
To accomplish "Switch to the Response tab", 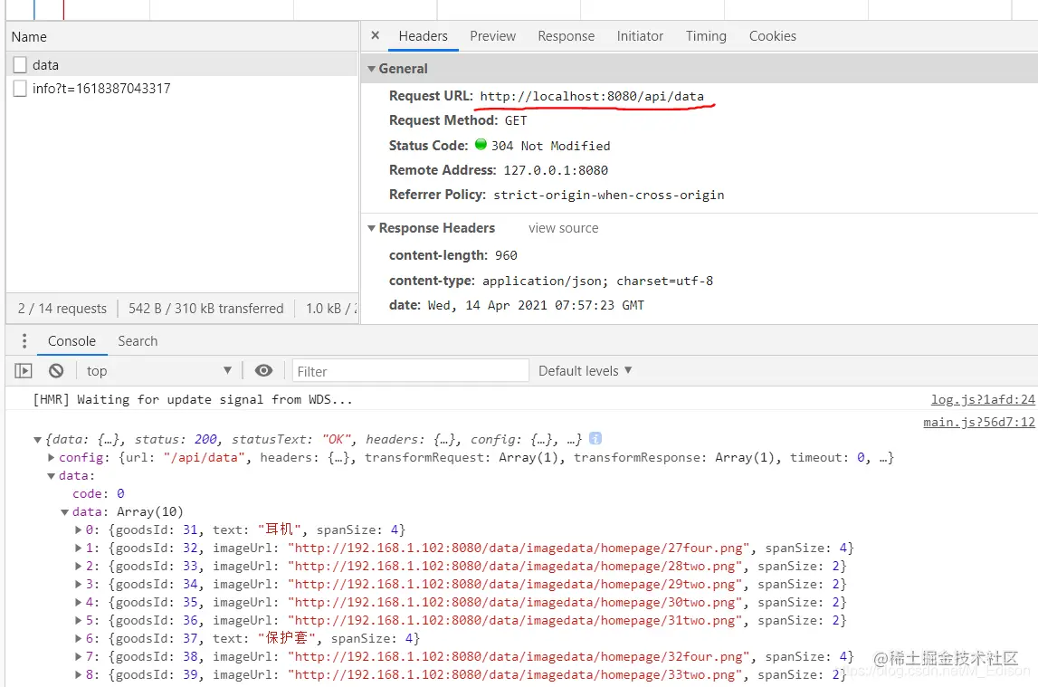I will point(566,35).
